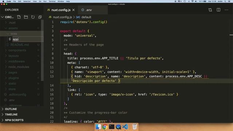This screenshot has height=131, width=233.
Task: Collapse the scss folder
Action: coord(8,34)
